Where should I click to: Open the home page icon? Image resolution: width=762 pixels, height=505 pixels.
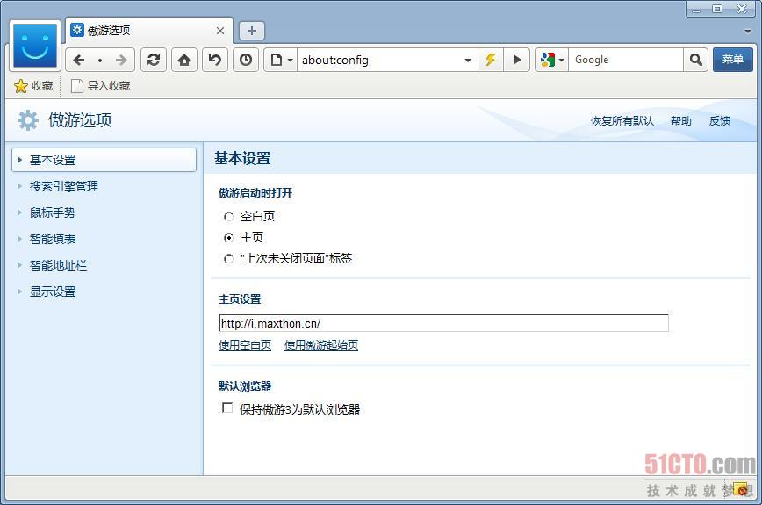point(184,60)
